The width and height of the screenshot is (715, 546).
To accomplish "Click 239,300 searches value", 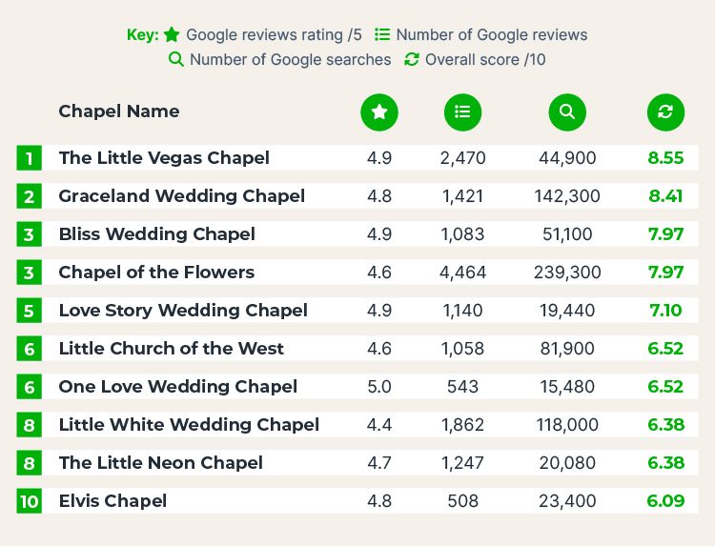I will tap(567, 273).
